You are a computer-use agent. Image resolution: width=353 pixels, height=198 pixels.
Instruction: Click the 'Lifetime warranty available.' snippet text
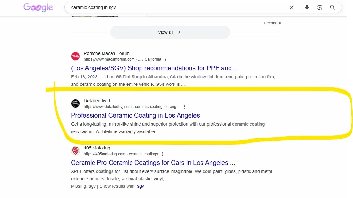click(x=129, y=131)
